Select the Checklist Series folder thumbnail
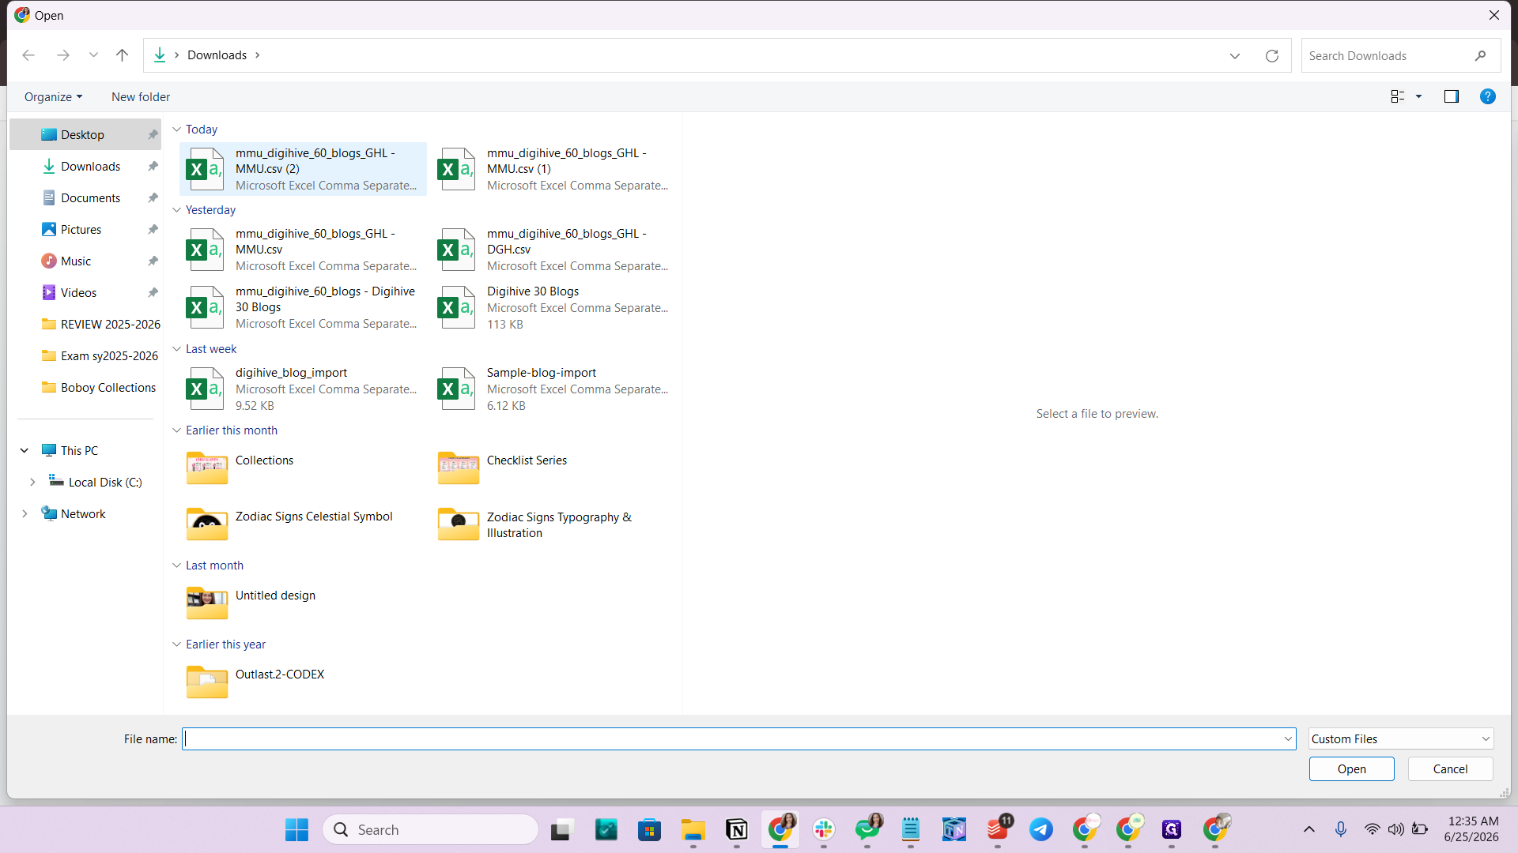 point(458,468)
